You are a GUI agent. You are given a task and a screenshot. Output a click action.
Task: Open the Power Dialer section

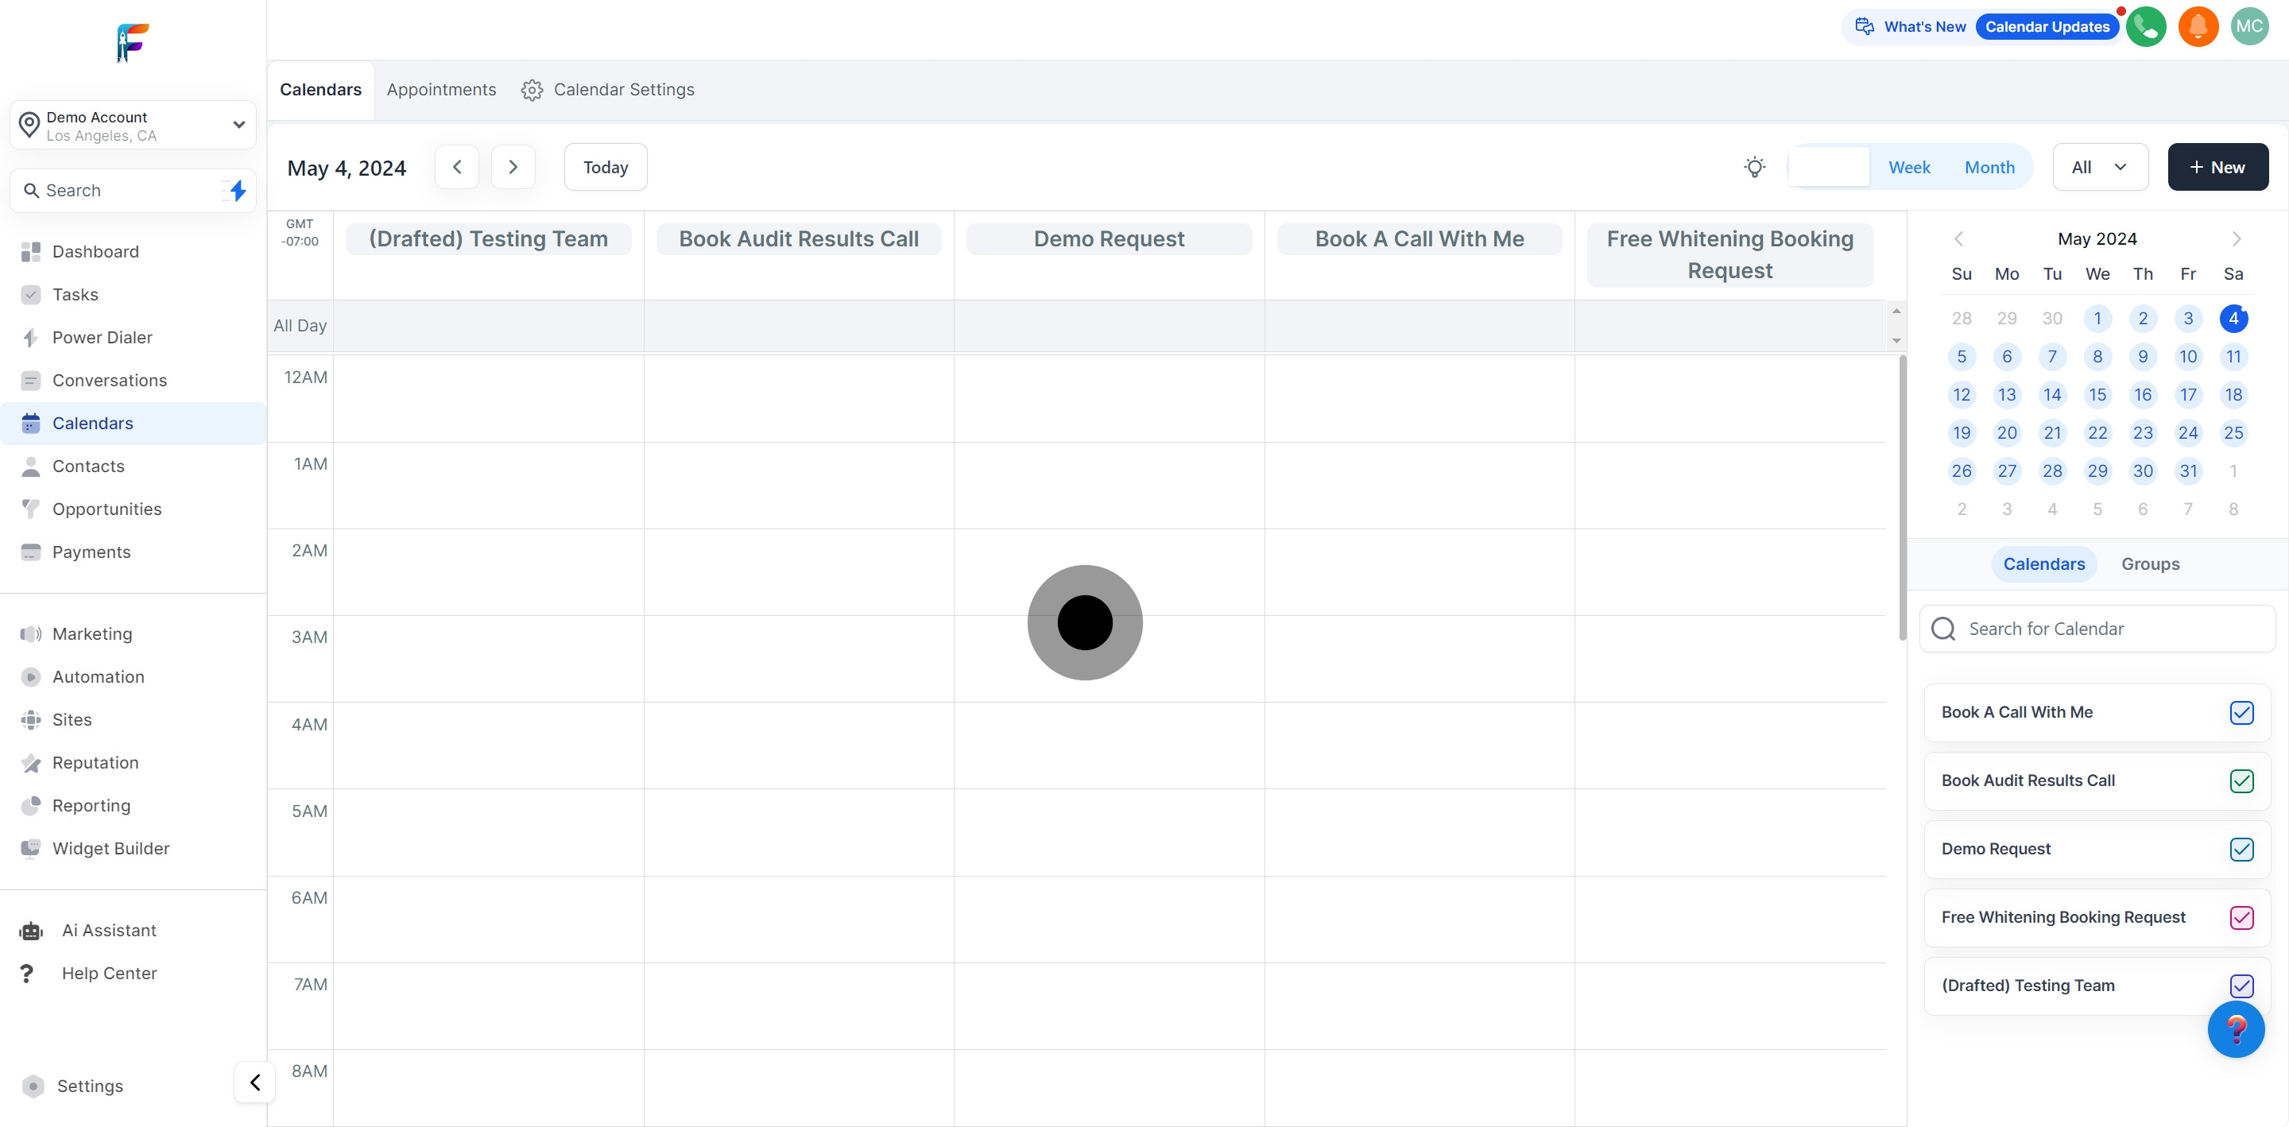100,338
